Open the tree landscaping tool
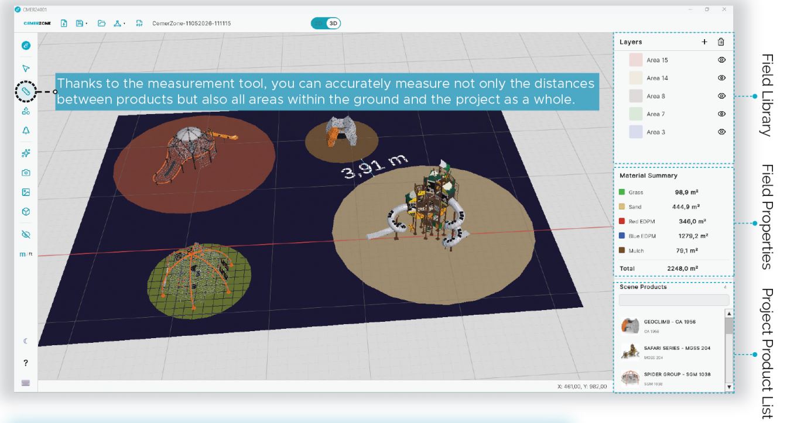The width and height of the screenshot is (787, 423). point(26,130)
